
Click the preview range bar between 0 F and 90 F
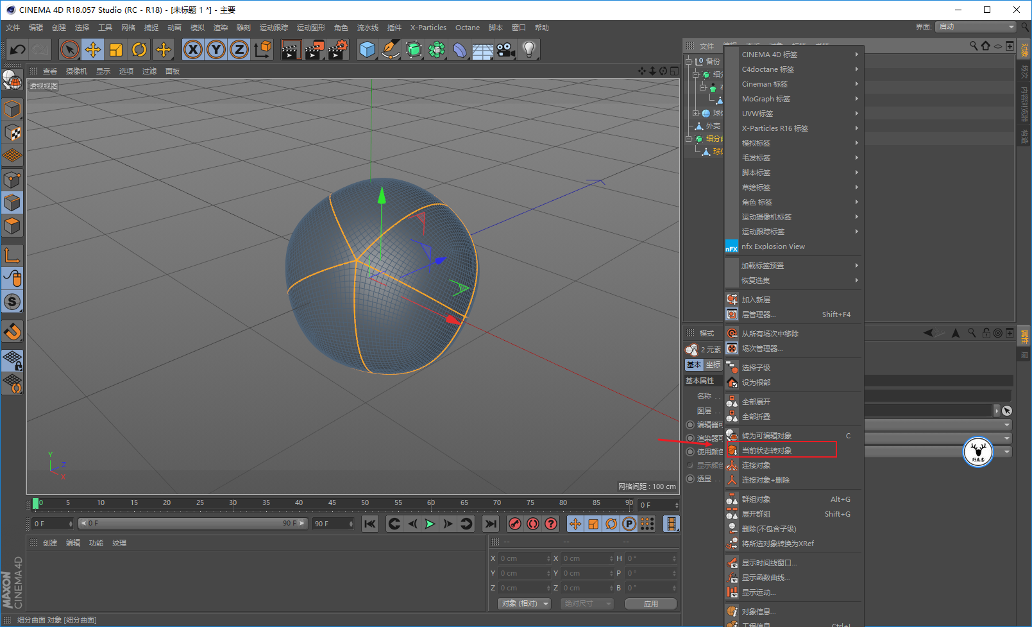click(193, 524)
